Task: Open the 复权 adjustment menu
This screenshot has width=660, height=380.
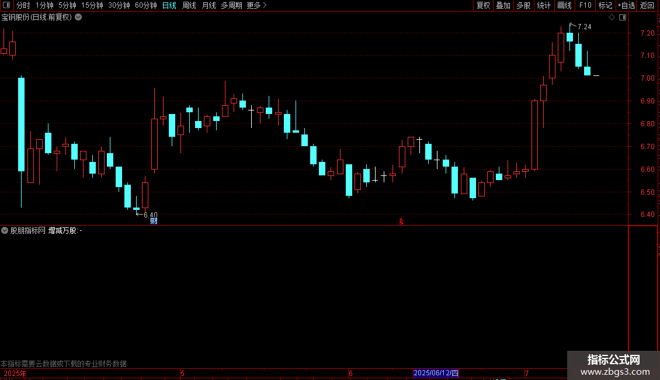Action: (x=483, y=5)
